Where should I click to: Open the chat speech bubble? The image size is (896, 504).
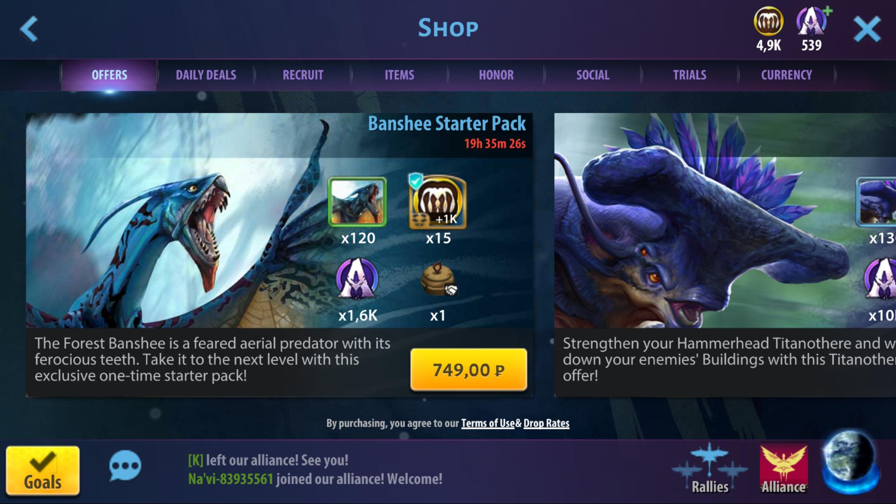(125, 465)
